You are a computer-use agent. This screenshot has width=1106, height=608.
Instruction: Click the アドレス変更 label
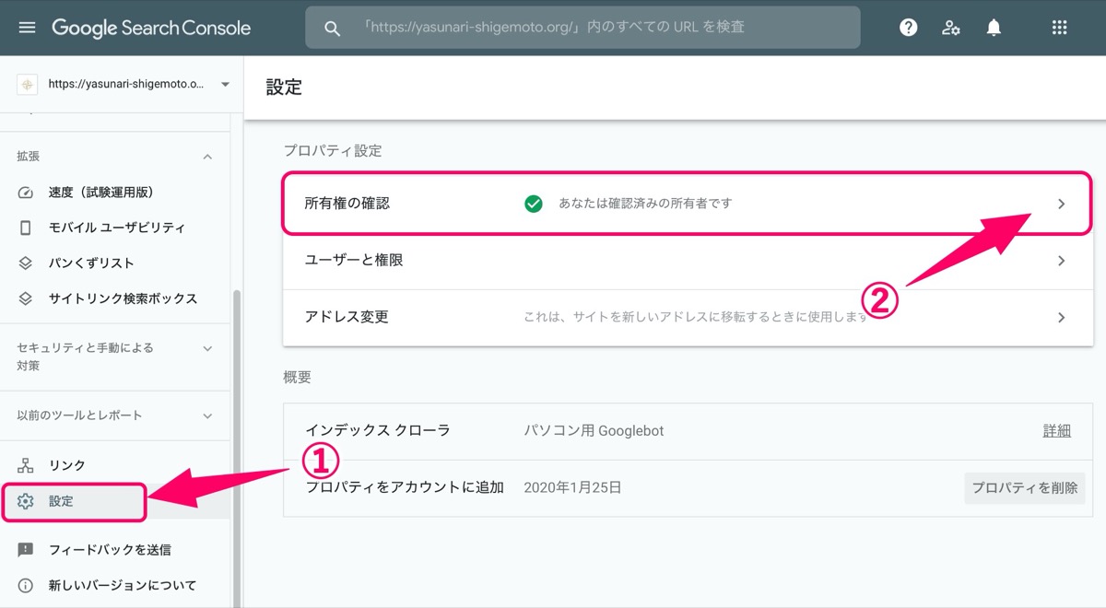pos(347,317)
